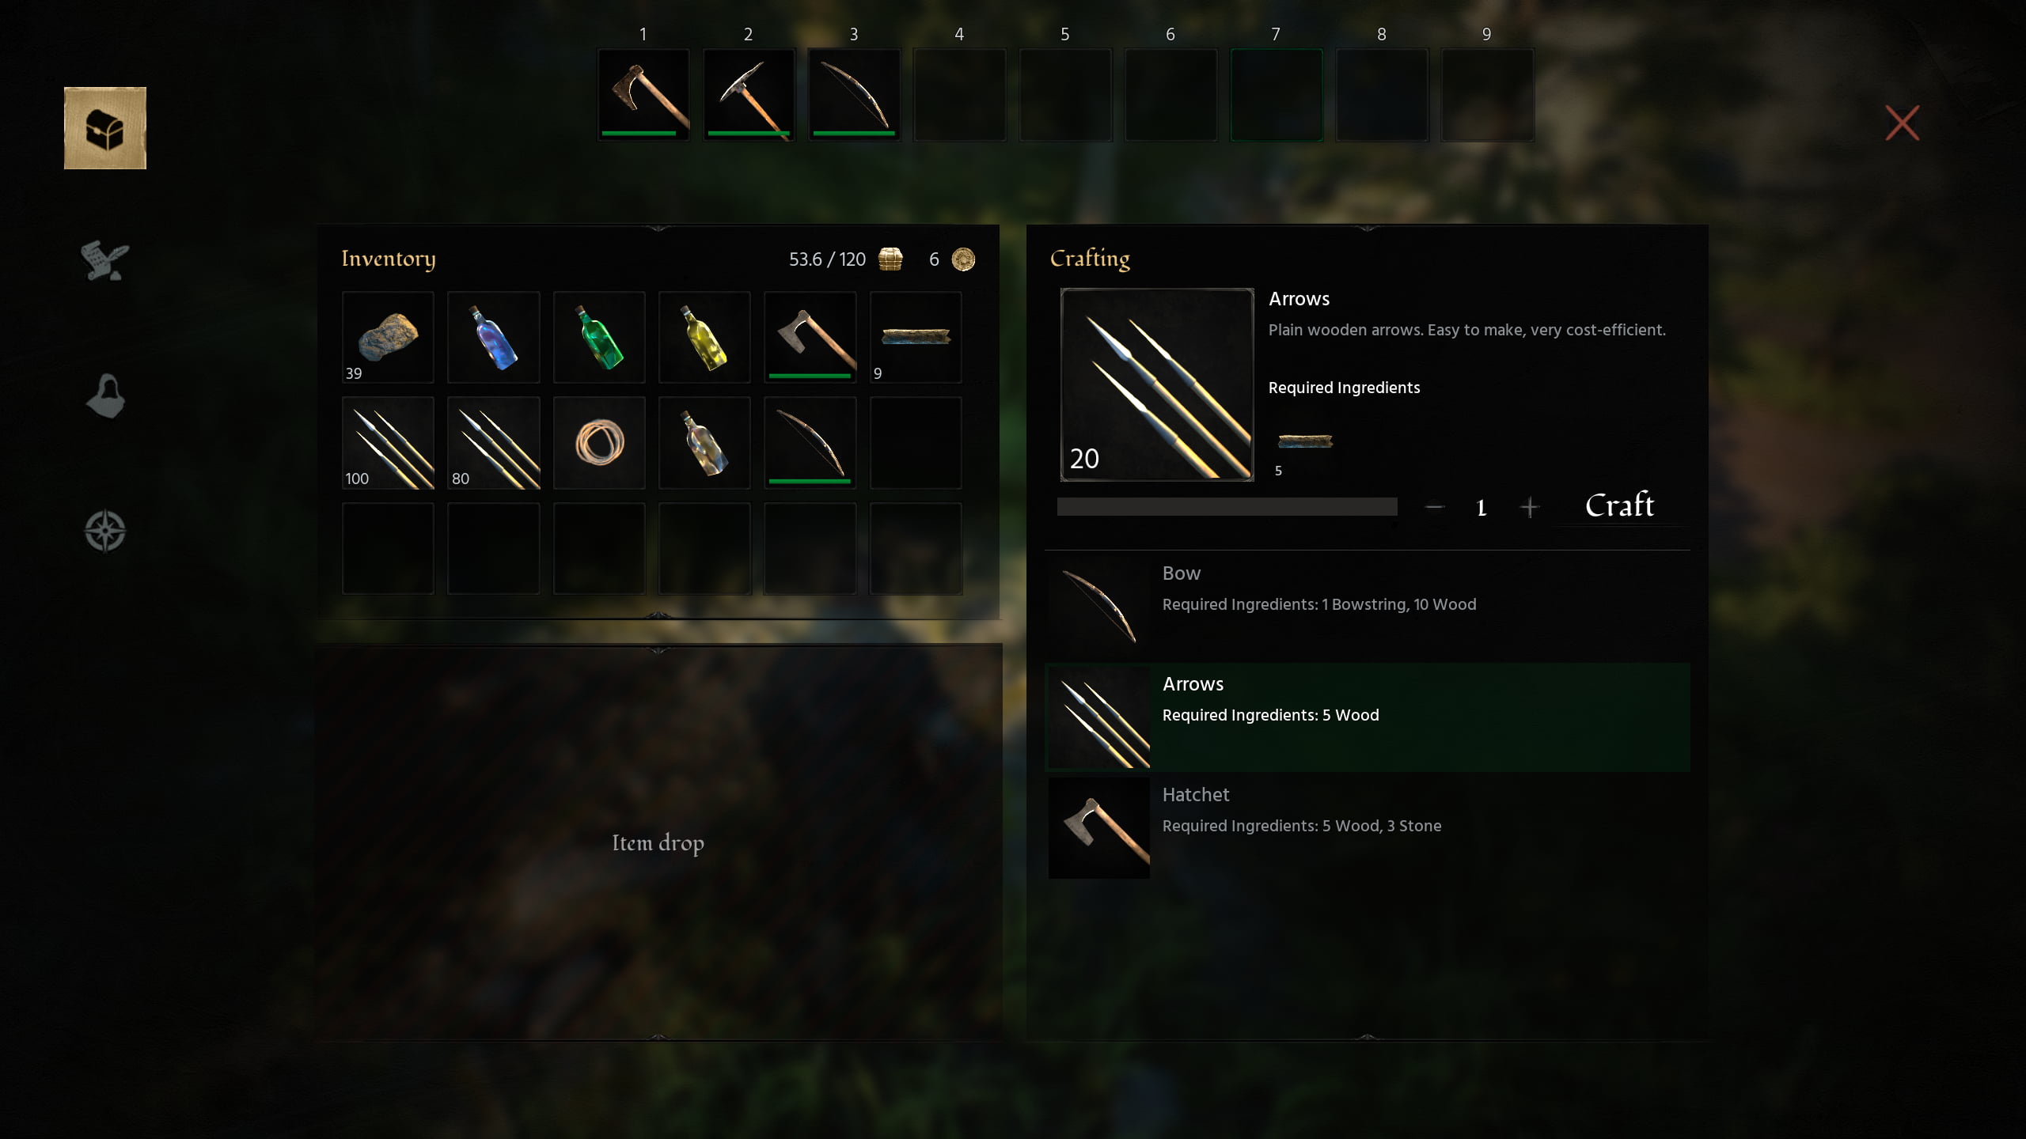The height and width of the screenshot is (1139, 2026).
Task: Open the compass map tab
Action: (105, 531)
